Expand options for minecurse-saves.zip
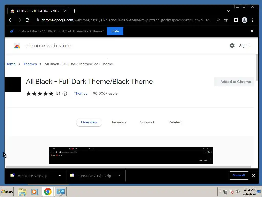The width and height of the screenshot is (262, 197). tap(60, 176)
